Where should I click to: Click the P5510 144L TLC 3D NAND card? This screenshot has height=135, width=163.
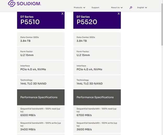[41, 82]
